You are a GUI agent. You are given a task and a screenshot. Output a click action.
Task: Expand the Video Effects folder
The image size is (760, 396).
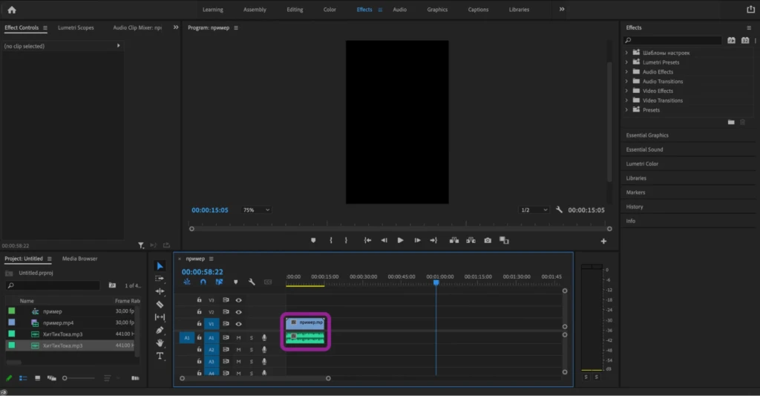tap(626, 91)
